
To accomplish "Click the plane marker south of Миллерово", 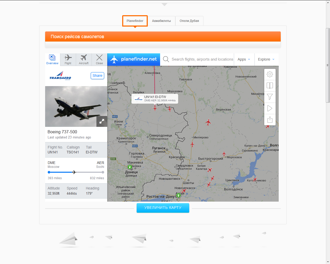I will [x=192, y=144].
